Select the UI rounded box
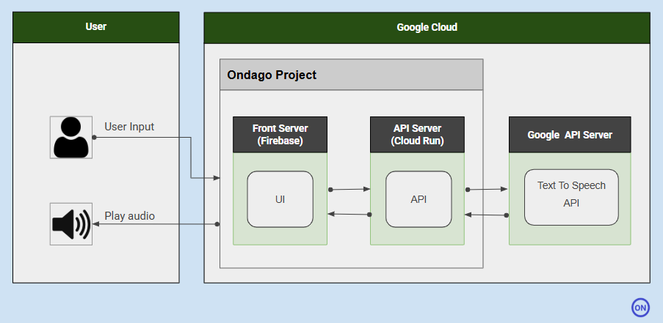663x323 pixels. click(280, 199)
